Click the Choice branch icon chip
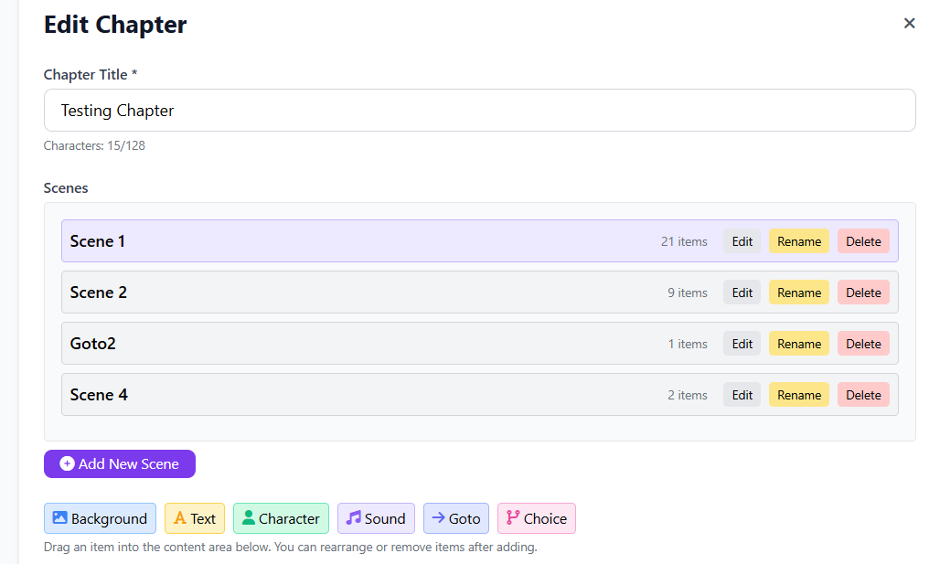 click(536, 518)
